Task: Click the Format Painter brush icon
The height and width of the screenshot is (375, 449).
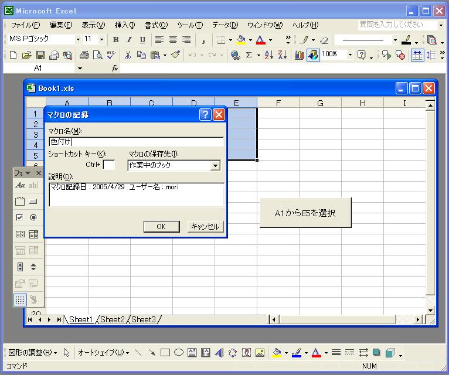Action: pyautogui.click(x=175, y=54)
